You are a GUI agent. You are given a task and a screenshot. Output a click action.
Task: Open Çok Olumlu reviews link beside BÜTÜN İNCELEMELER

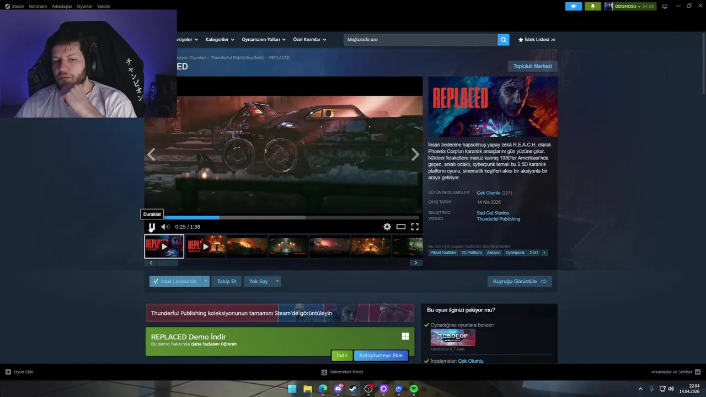click(x=488, y=192)
